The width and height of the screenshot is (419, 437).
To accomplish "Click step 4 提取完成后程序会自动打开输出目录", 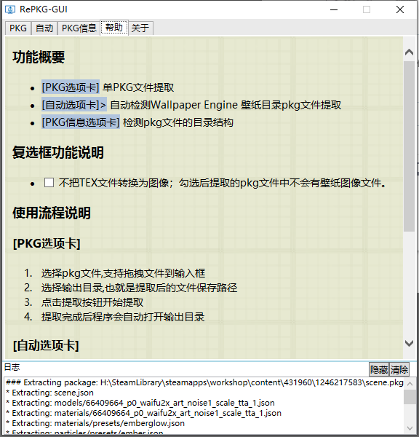I will (123, 317).
